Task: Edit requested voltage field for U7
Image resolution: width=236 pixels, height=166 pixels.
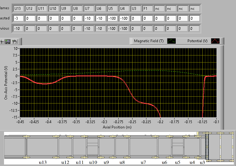Action: click(x=89, y=18)
